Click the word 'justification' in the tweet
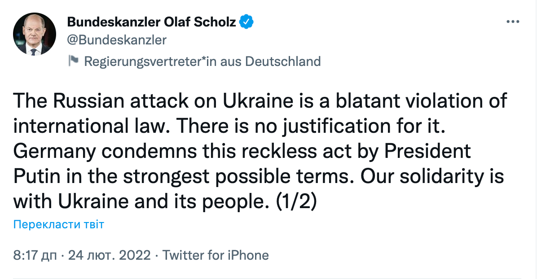 [336, 126]
